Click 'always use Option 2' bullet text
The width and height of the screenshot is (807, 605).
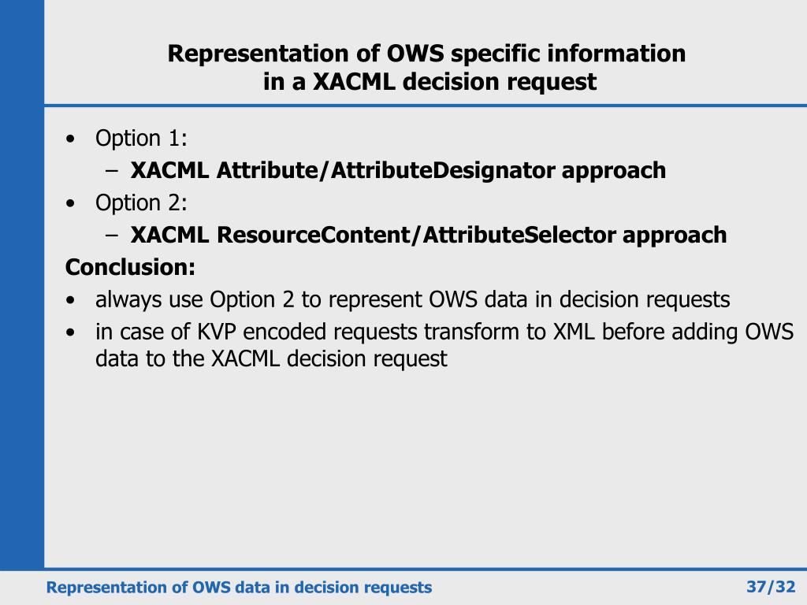point(412,300)
